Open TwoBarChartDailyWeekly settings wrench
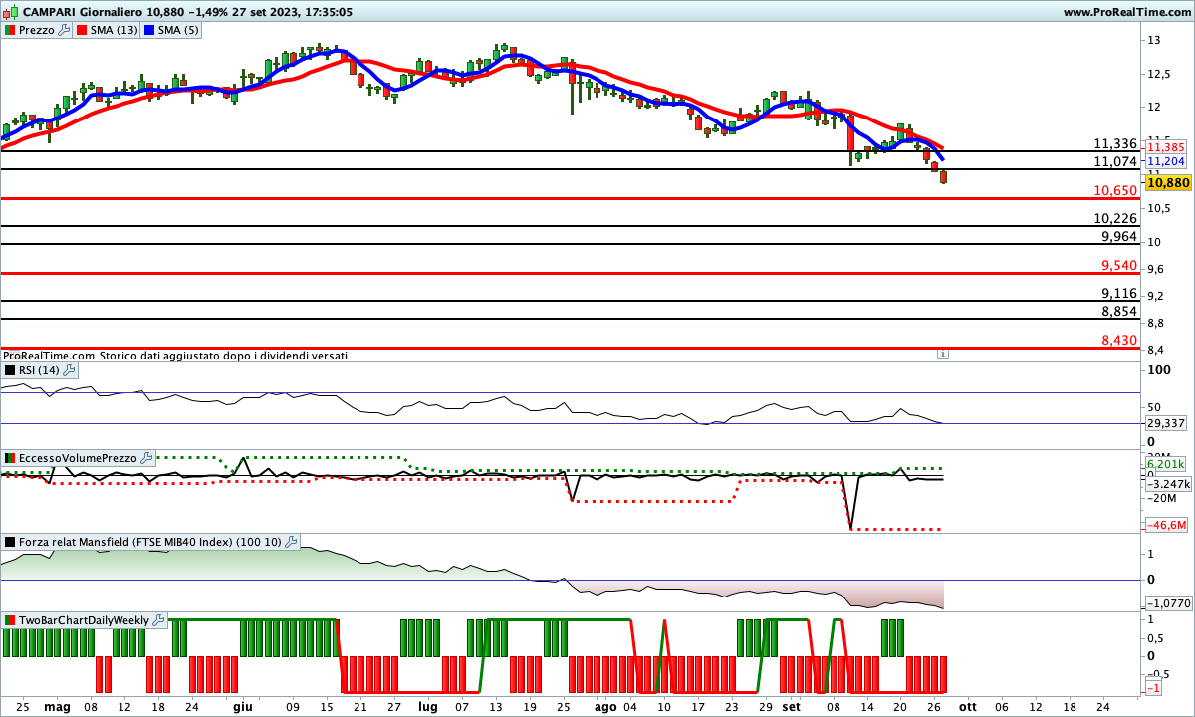1195x717 pixels. tap(159, 620)
